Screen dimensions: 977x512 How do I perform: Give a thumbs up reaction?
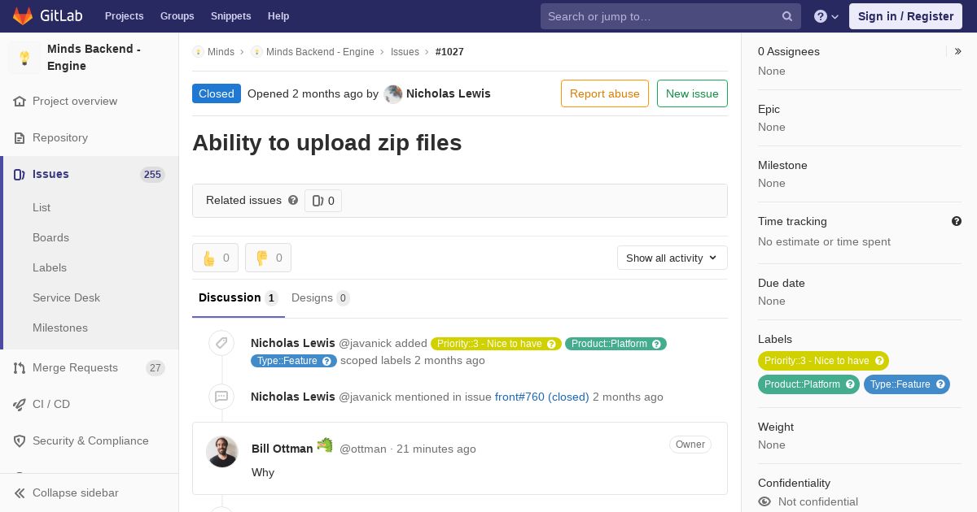tap(216, 258)
